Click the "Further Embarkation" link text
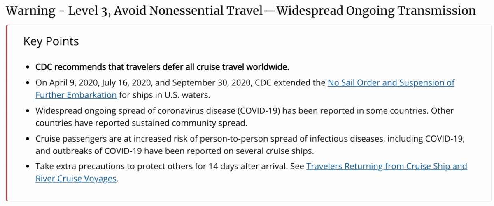This screenshot has height=206, width=494. coord(76,95)
